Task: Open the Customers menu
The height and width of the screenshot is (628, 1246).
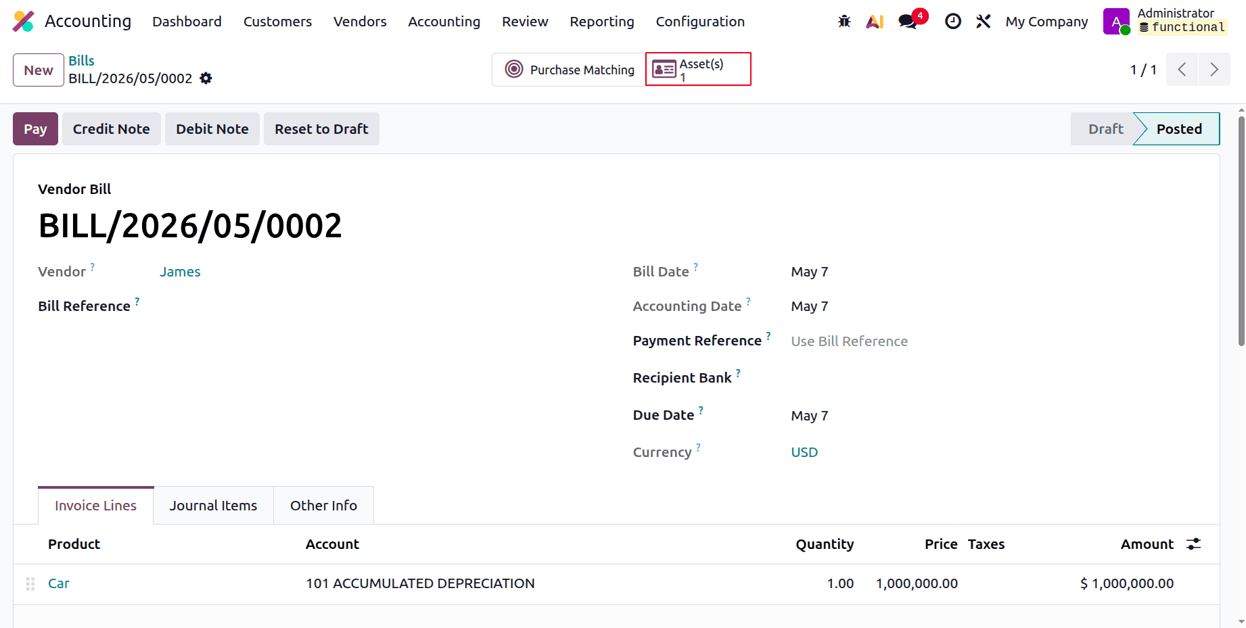Action: coord(277,22)
